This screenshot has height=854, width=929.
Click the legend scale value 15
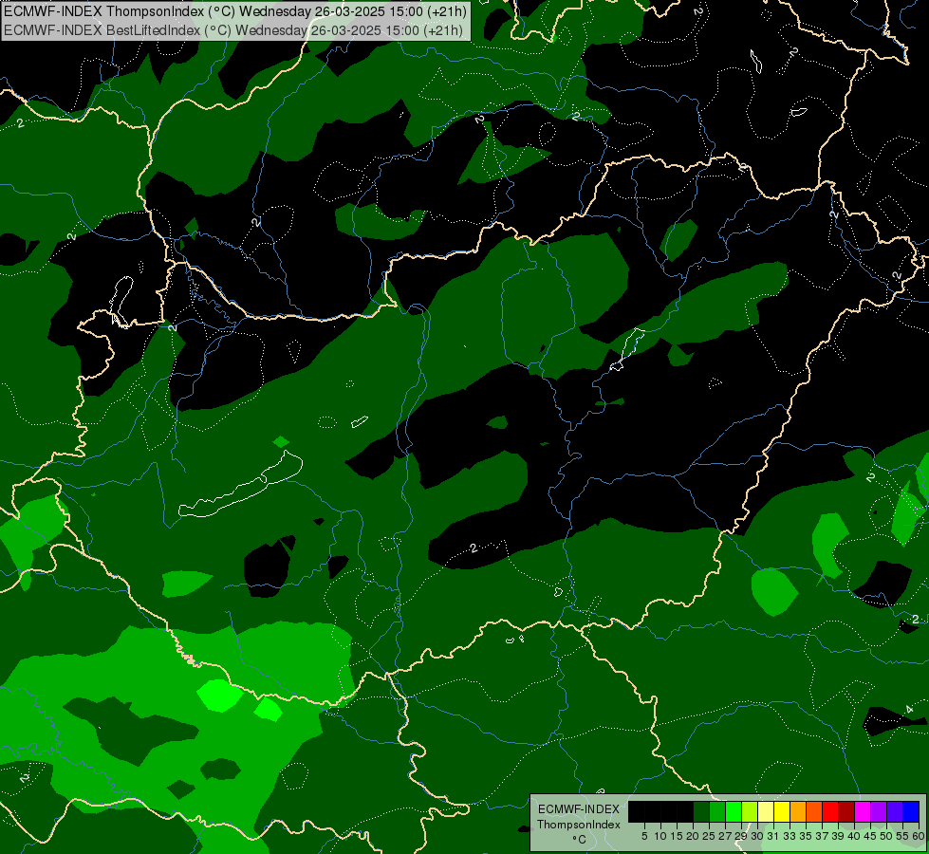click(x=677, y=836)
